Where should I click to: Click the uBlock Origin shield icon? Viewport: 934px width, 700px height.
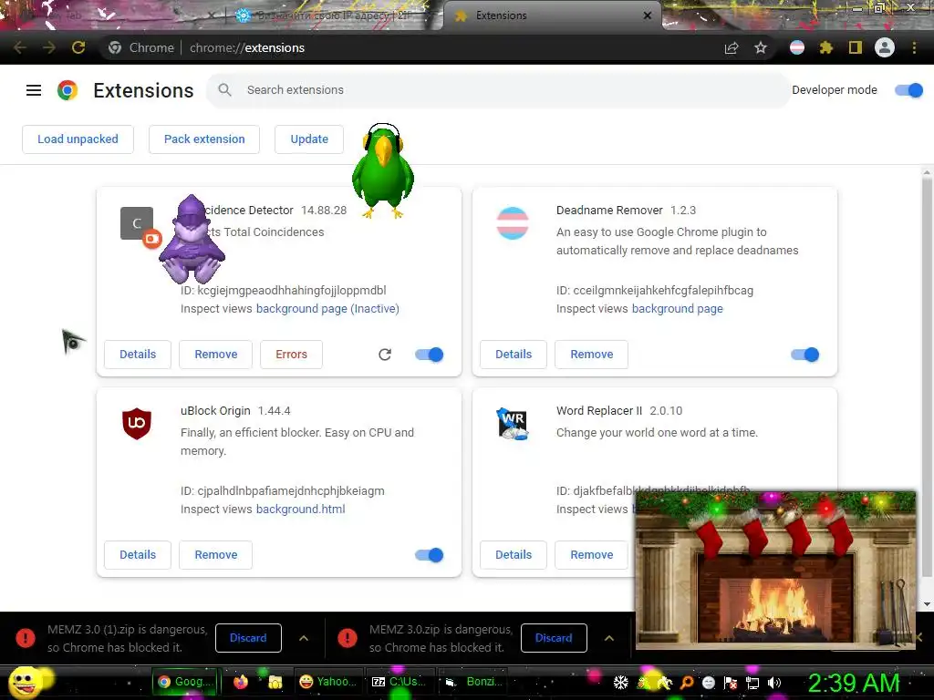137,423
